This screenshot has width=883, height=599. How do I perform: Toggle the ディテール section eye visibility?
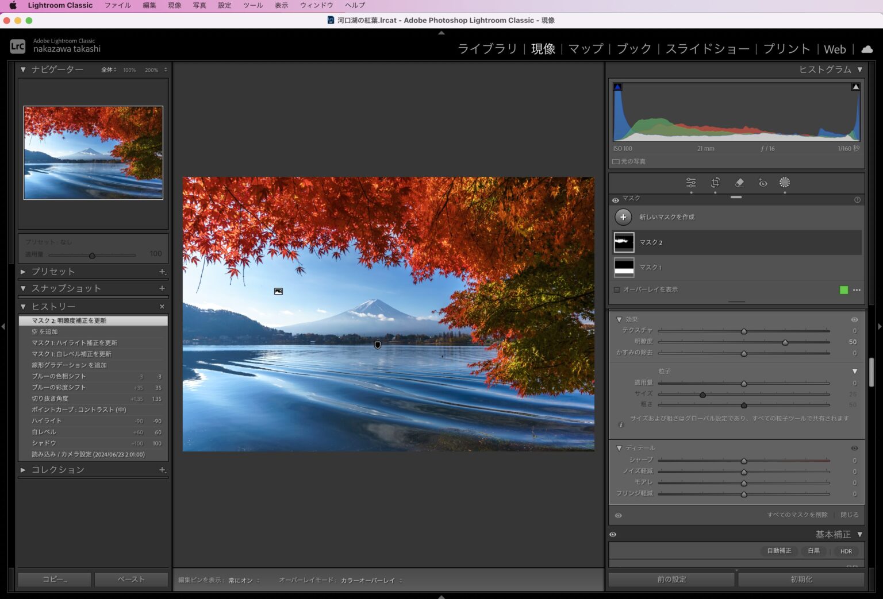[854, 448]
